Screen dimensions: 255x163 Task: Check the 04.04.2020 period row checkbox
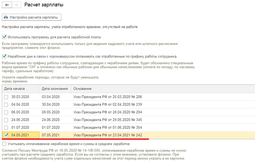[6, 105]
